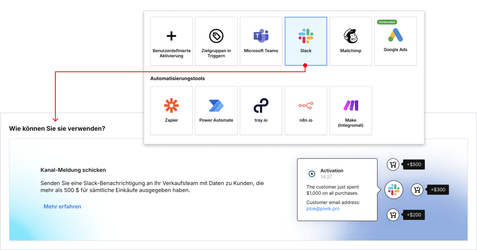Viewport: 477px width, 250px height.
Task: Click the Mailchimp label text
Action: (351, 51)
